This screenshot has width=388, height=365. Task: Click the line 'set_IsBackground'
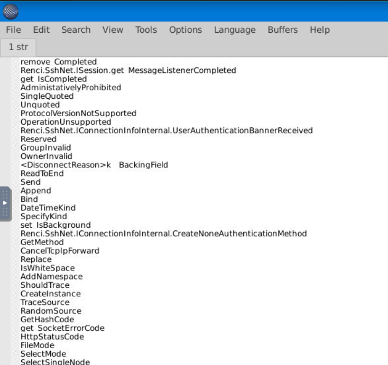click(x=56, y=225)
